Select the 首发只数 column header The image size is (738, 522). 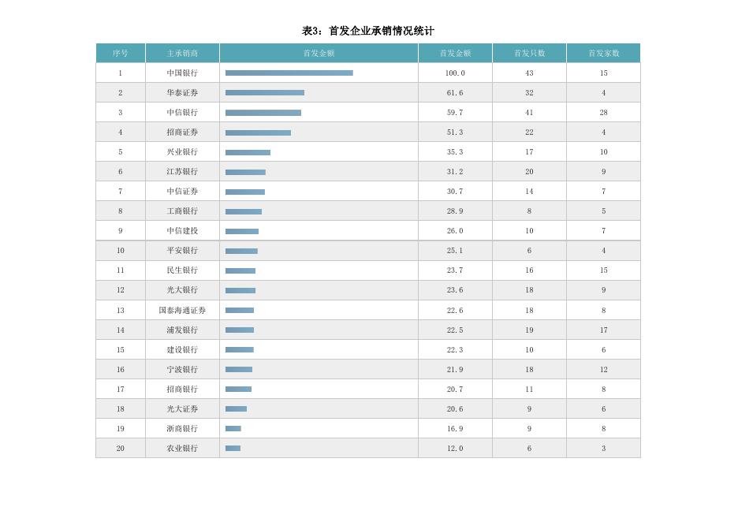pyautogui.click(x=530, y=53)
